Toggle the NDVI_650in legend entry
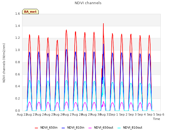 [x=46, y=128]
